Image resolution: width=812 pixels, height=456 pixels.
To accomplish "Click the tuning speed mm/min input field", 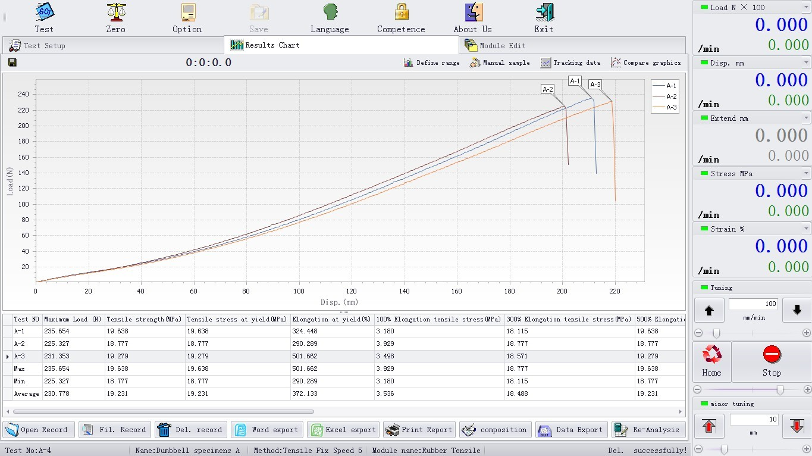I will click(753, 304).
